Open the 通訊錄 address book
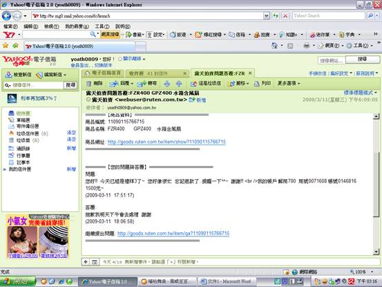This screenshot has height=287, width=382. 19,148
